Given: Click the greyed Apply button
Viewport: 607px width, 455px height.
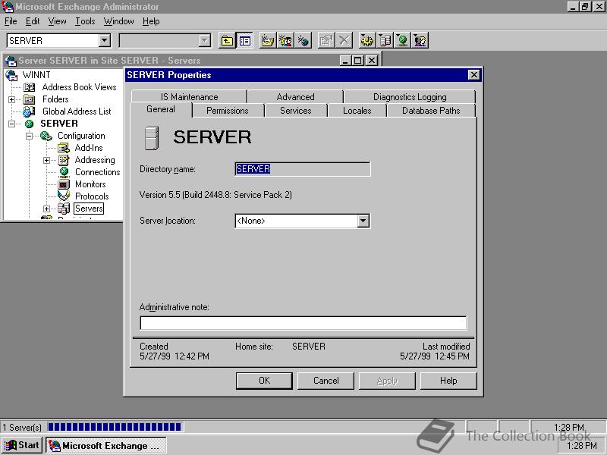Looking at the screenshot, I should [387, 381].
